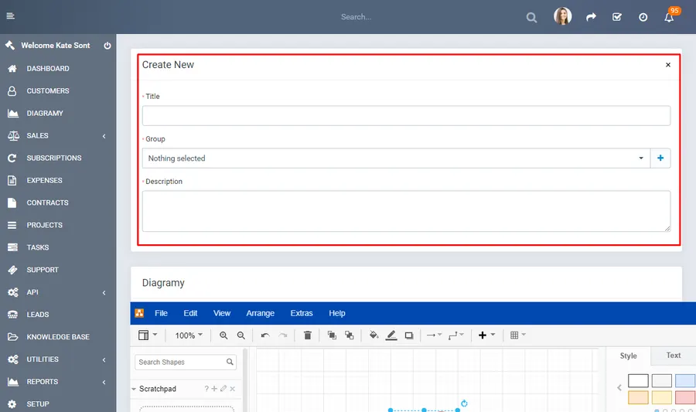Toggle the Shadow icon in toolbar
The height and width of the screenshot is (412, 696).
click(409, 335)
